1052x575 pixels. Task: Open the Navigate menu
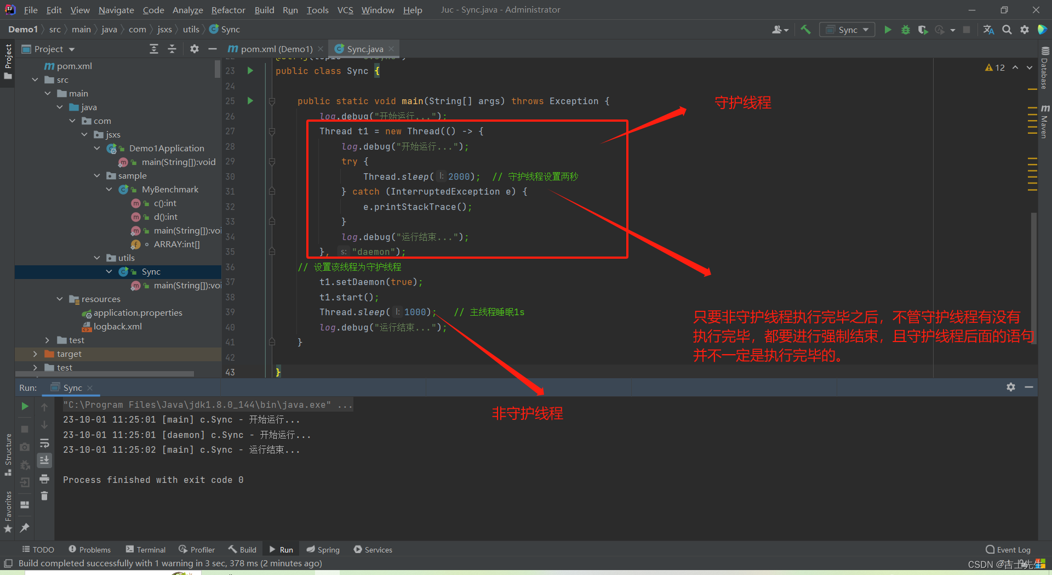coord(116,10)
